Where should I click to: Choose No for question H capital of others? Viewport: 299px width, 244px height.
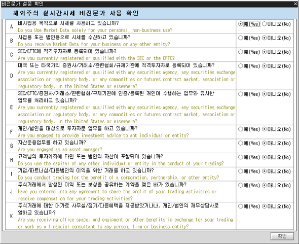click(276, 157)
